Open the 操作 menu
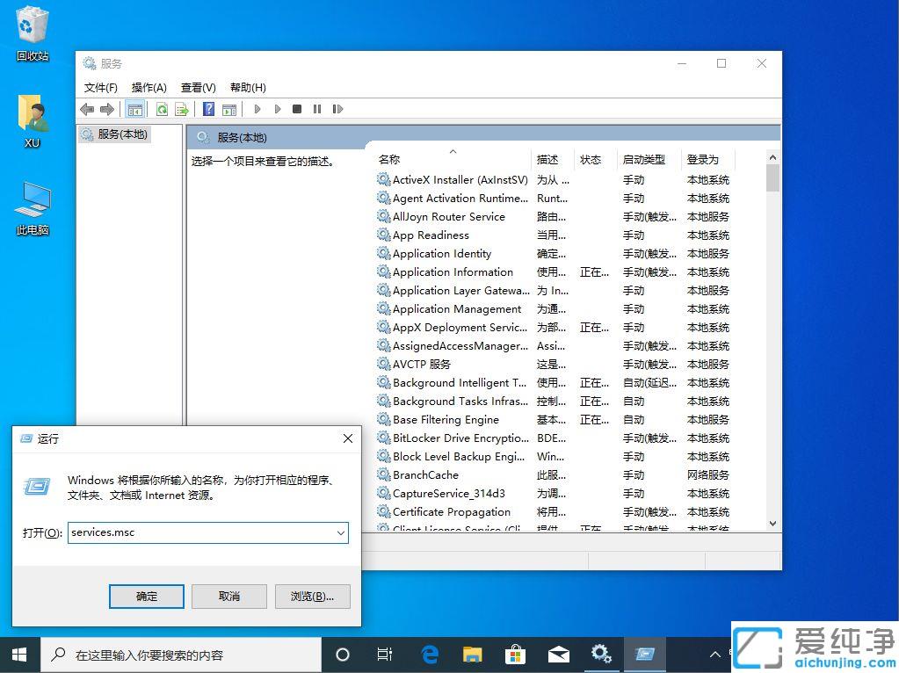899x673 pixels. pyautogui.click(x=149, y=87)
